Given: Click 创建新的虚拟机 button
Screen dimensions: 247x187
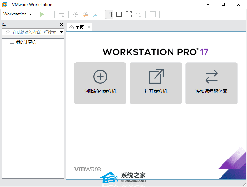Looking at the screenshot, I should click(x=100, y=83).
